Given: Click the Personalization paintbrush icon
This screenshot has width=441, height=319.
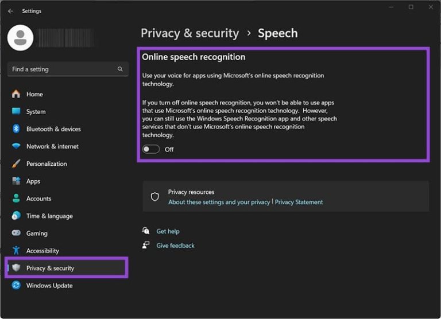Looking at the screenshot, I should (x=16, y=164).
